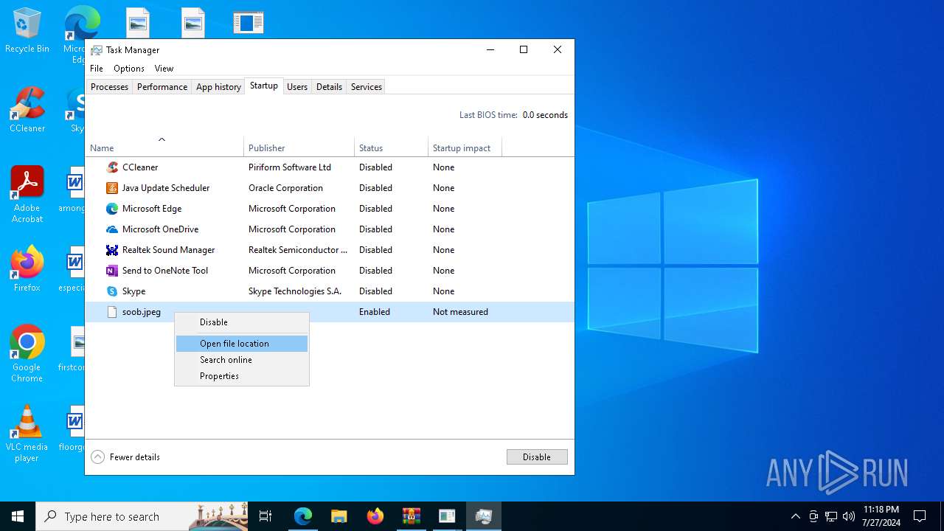
Task: Click the Send to OneNote Tool icon
Action: [112, 271]
